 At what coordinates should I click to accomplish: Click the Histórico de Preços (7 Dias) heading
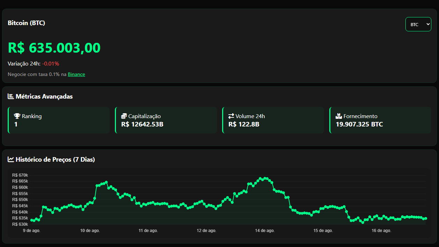(55, 160)
